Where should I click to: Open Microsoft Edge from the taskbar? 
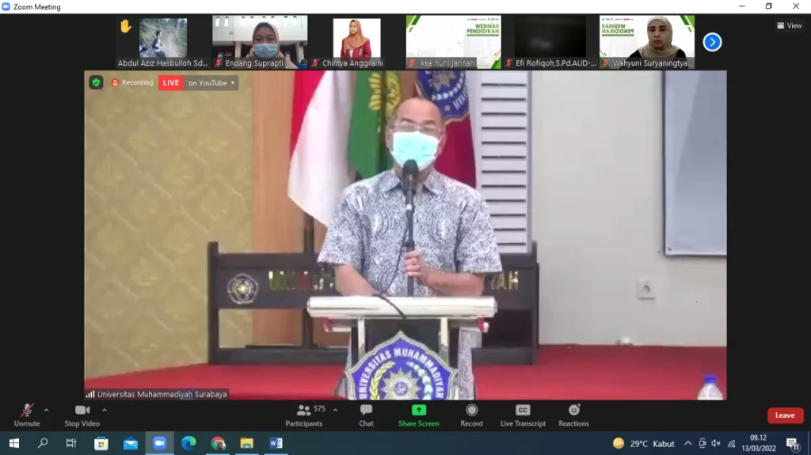[188, 443]
